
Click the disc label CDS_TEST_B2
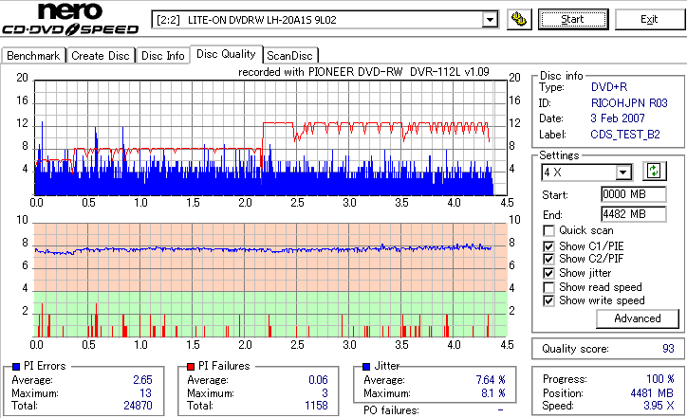(625, 135)
